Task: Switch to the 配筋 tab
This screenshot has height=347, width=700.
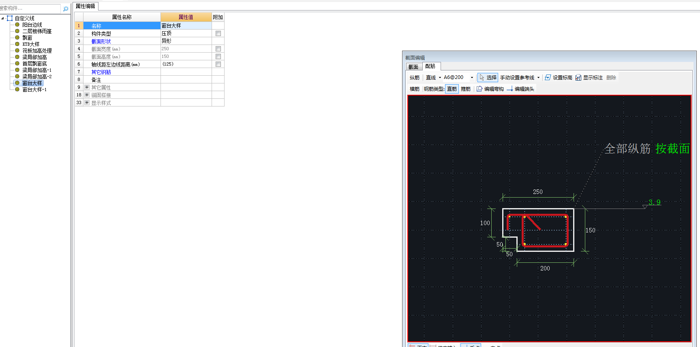Action: 430,66
